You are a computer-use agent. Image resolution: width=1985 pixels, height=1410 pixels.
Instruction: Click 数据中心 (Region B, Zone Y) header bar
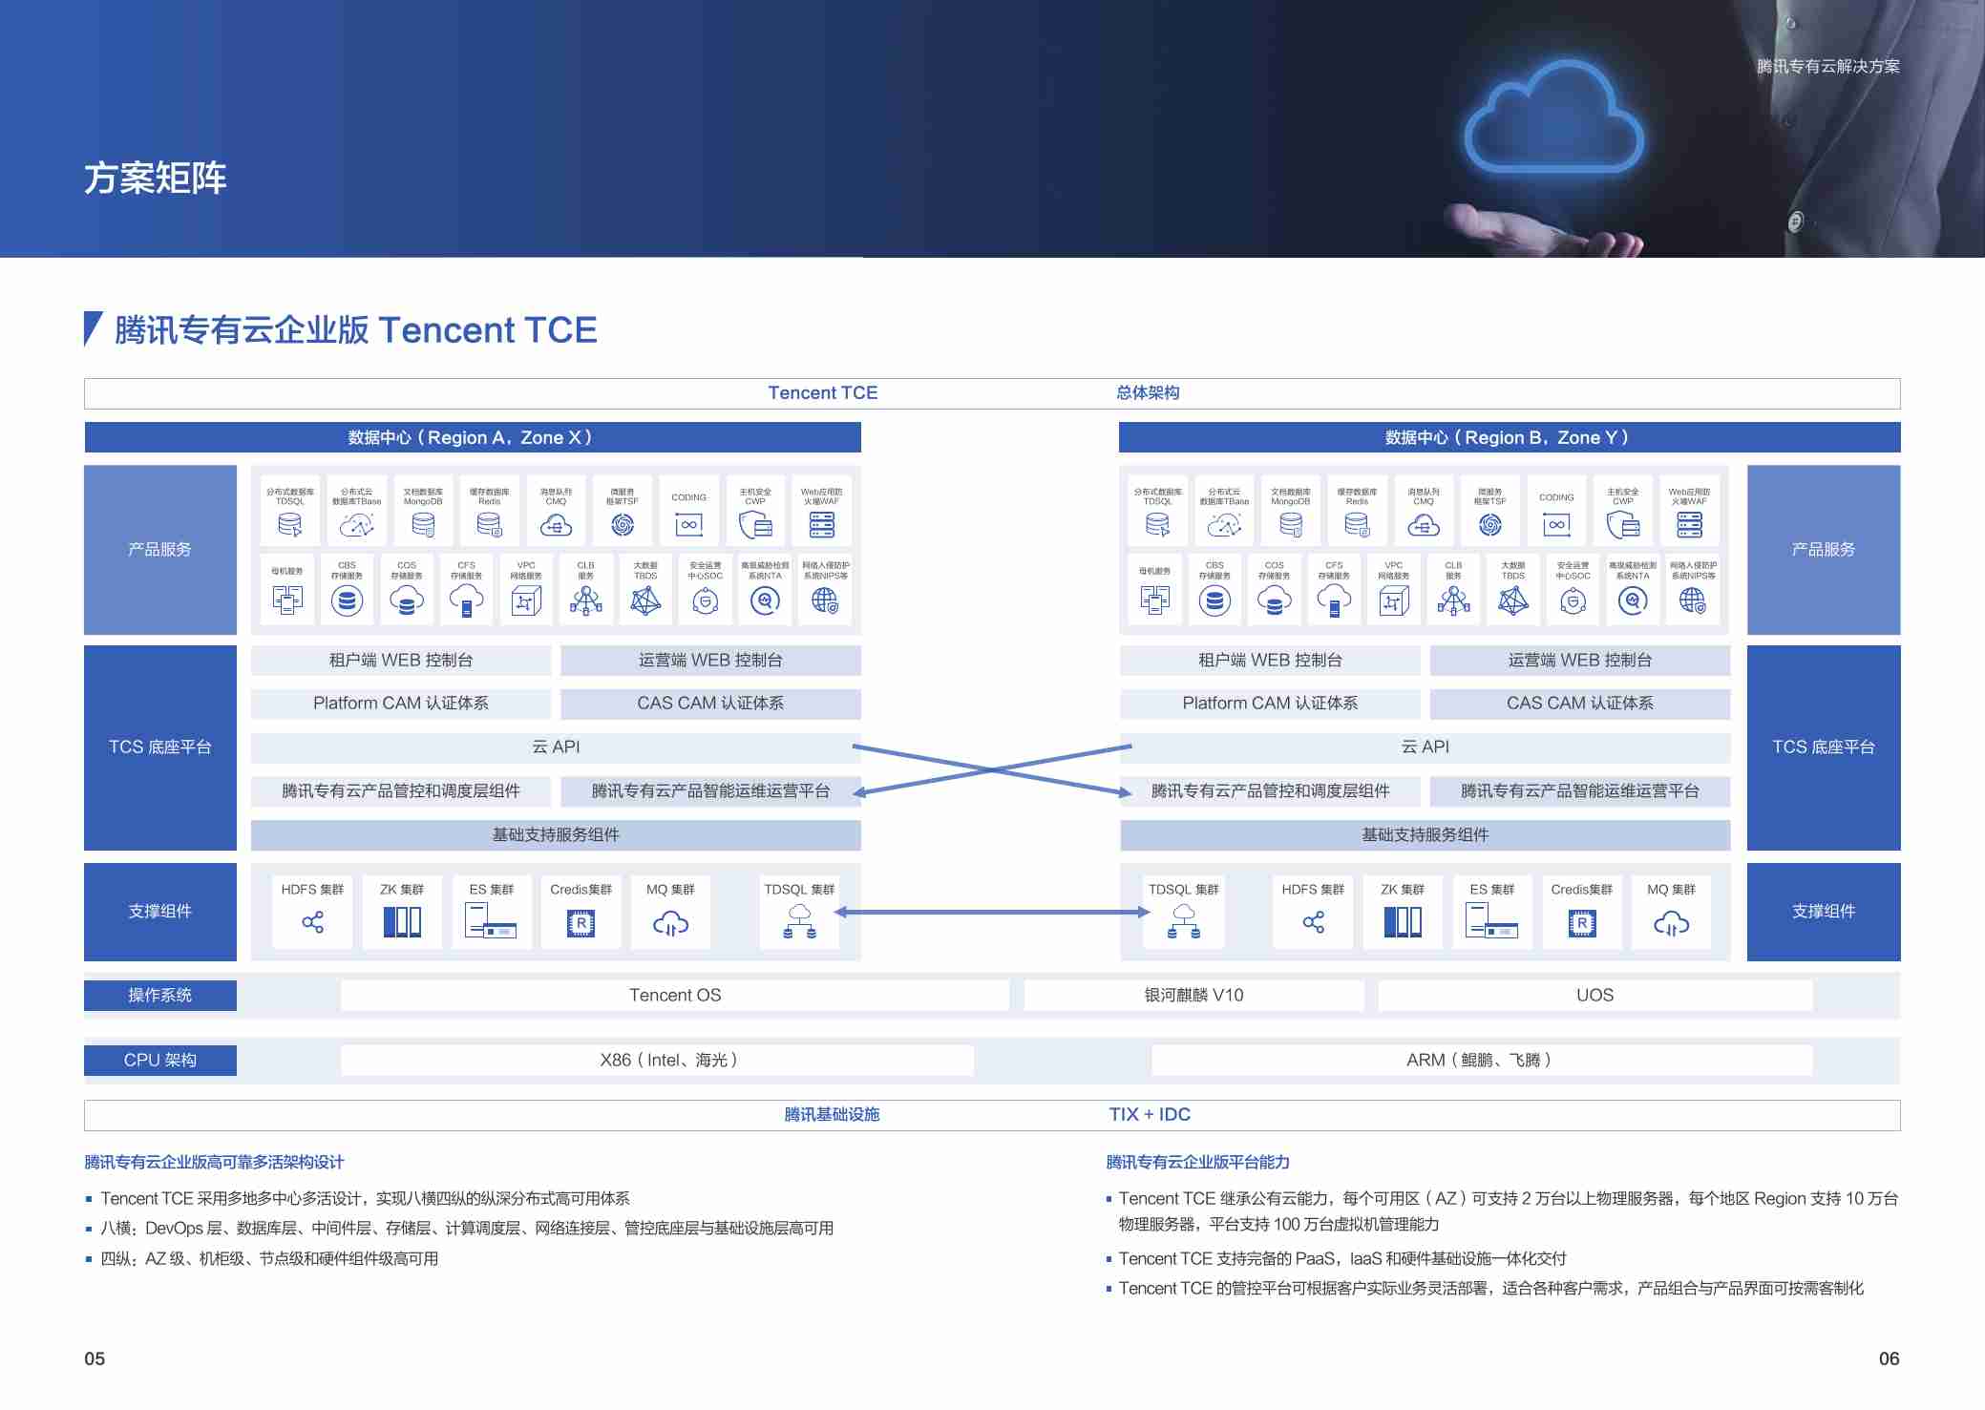[1509, 437]
